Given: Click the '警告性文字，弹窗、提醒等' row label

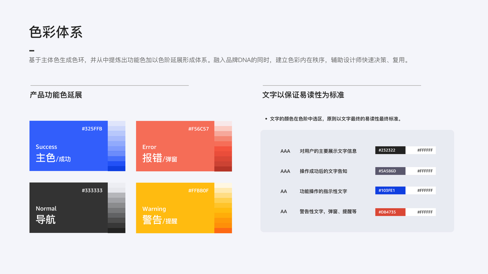Looking at the screenshot, I should coord(328,211).
